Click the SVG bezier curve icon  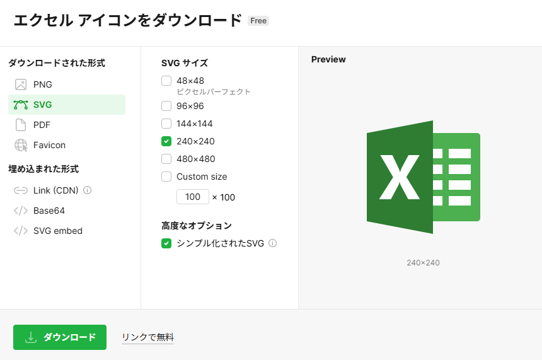[x=21, y=105]
